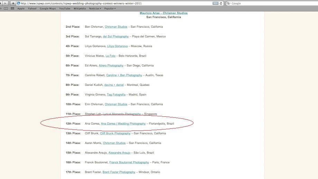Reload the page with the refresh icon
Image resolution: width=318 pixels, height=179 pixels.
221,3
